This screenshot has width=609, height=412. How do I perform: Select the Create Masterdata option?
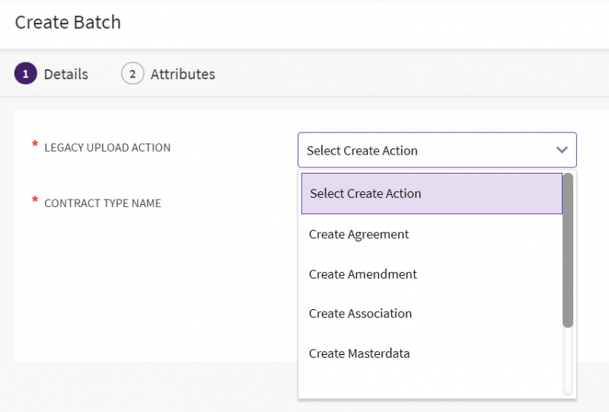[432, 353]
